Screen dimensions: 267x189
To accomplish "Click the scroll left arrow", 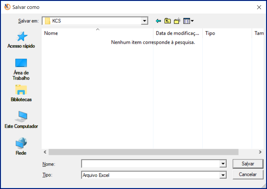I will coord(45,152).
